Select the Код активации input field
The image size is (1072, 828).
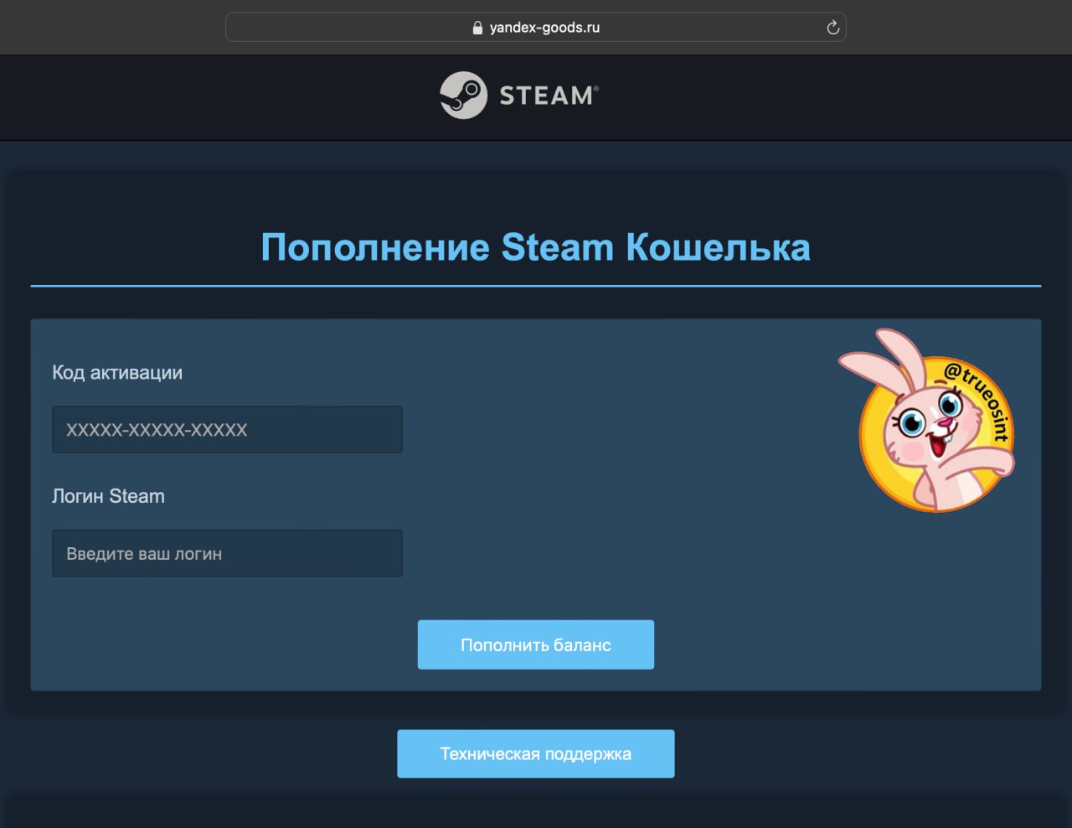tap(227, 429)
